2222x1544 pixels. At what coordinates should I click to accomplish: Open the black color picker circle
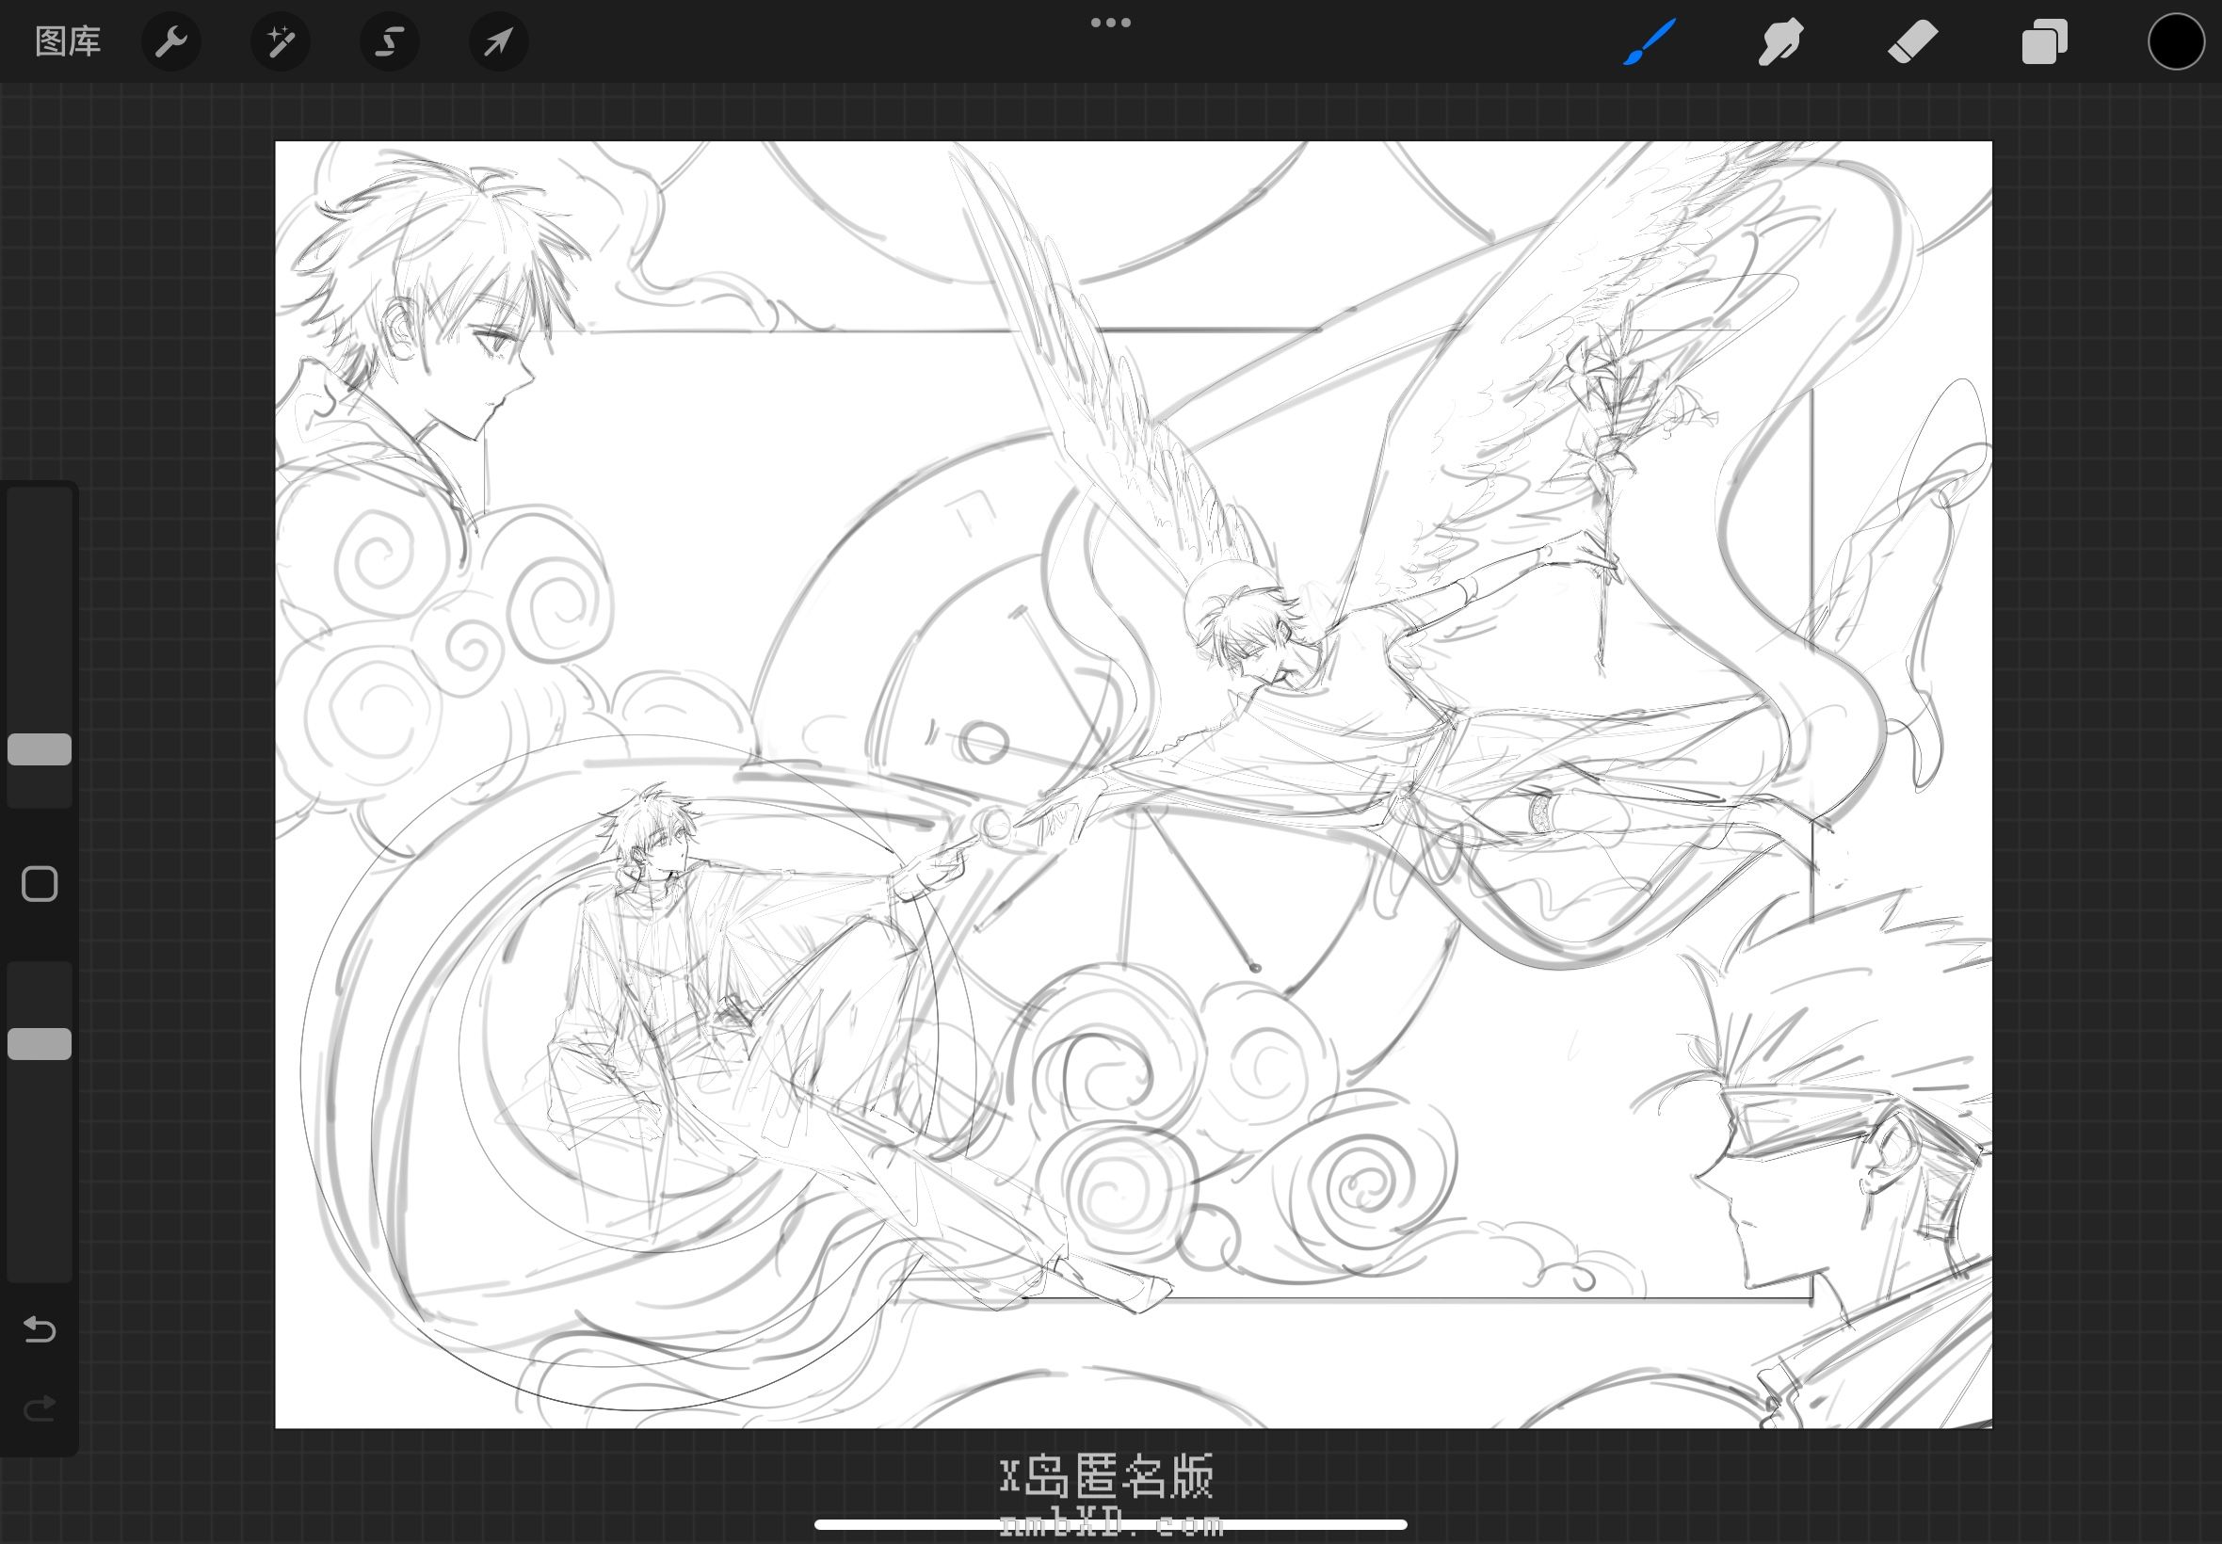(x=2176, y=41)
